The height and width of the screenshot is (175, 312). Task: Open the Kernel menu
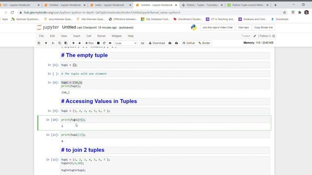click(101, 36)
